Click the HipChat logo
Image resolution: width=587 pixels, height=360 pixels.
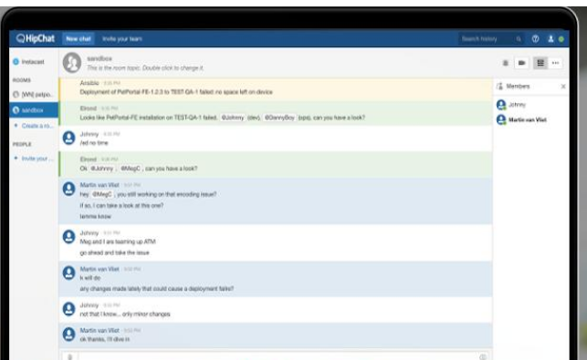click(x=36, y=38)
